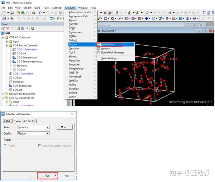Click the fit-to-view icon in top toolbar

click(105, 13)
